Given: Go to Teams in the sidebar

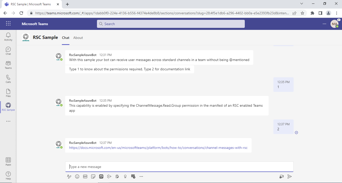Looking at the screenshot, I should [8, 65].
